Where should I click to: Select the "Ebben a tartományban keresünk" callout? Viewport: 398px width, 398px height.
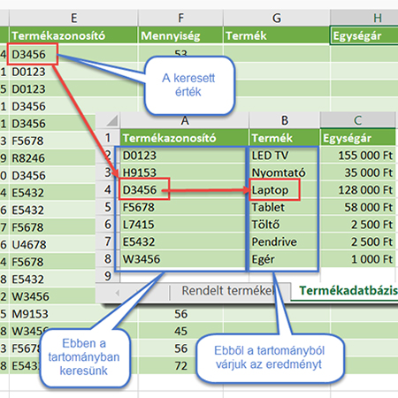[x=85, y=357]
